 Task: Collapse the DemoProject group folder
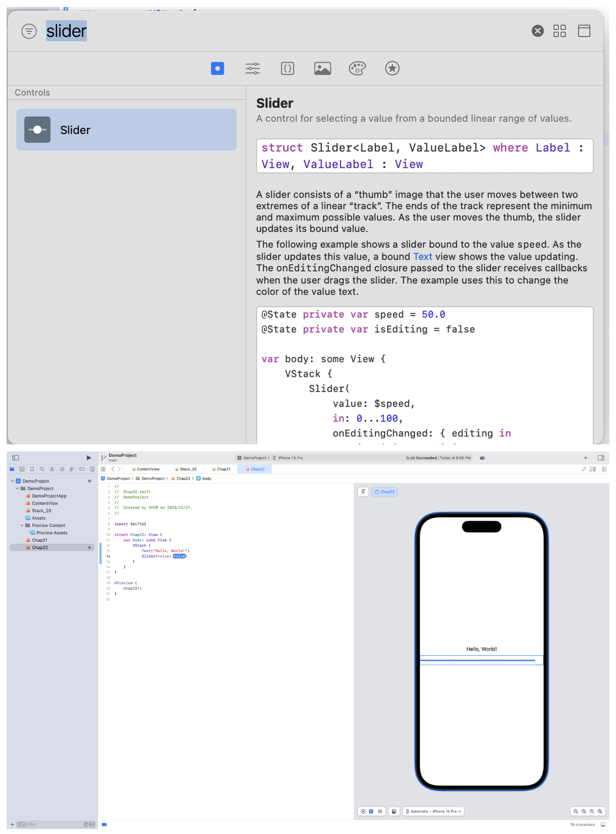17,488
